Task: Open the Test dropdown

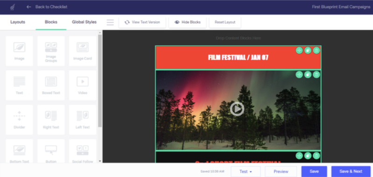Action: 246,171
